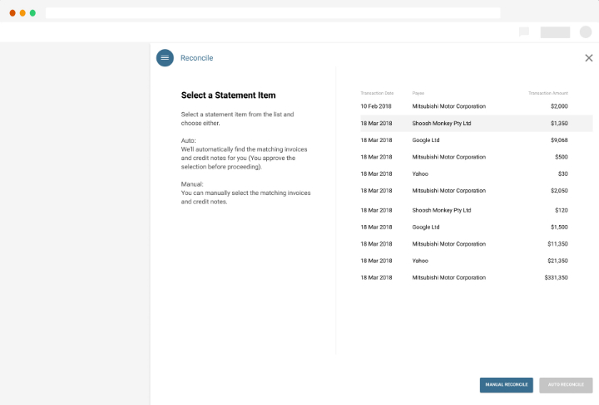
Task: Select the Google Ltd $1,500 transaction
Action: [x=464, y=227]
